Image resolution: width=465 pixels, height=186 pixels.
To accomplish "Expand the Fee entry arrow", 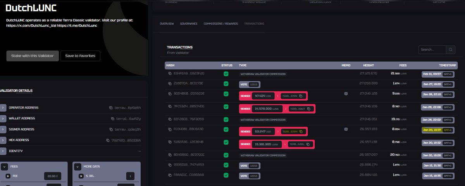I will tap(8, 176).
